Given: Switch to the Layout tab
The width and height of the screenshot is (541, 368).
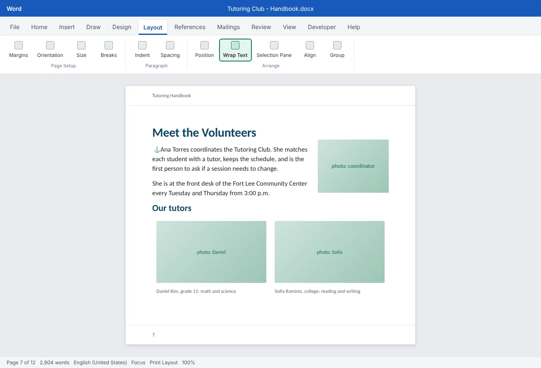Looking at the screenshot, I should [153, 27].
